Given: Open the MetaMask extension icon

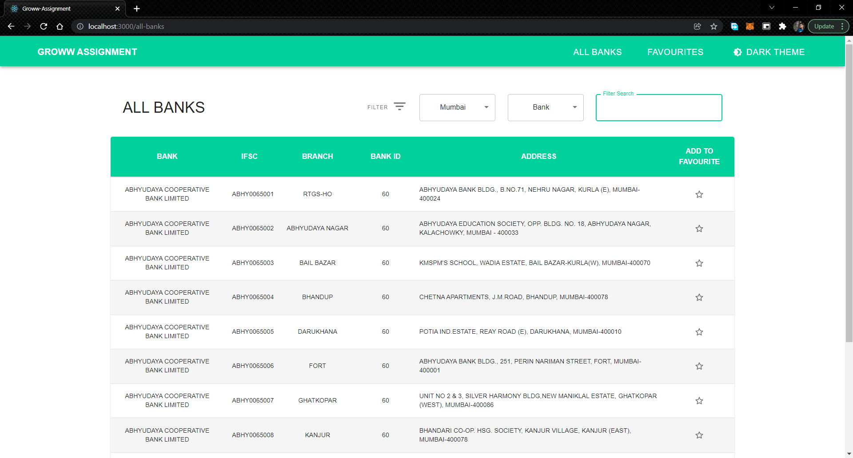Looking at the screenshot, I should [750, 26].
